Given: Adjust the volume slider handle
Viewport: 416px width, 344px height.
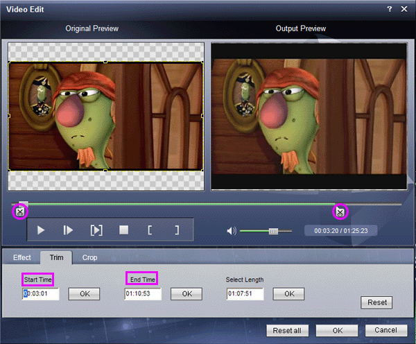Looking at the screenshot, I should pos(273,231).
